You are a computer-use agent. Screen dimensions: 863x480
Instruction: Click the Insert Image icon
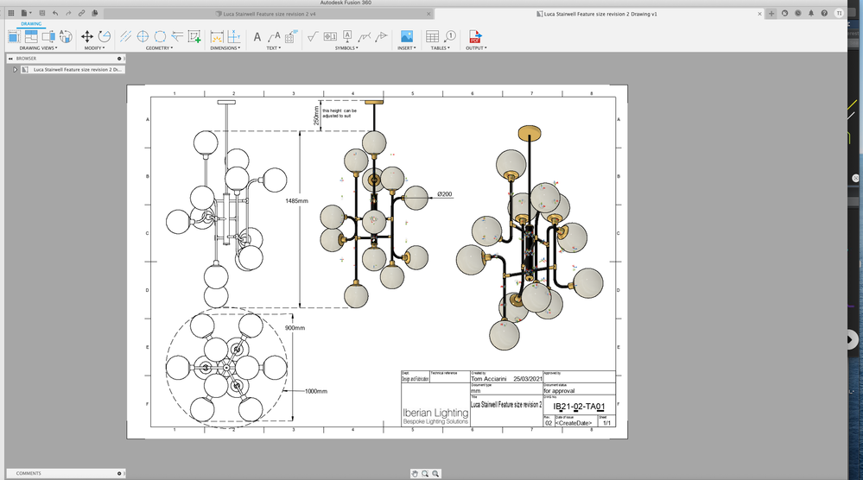[x=407, y=36]
